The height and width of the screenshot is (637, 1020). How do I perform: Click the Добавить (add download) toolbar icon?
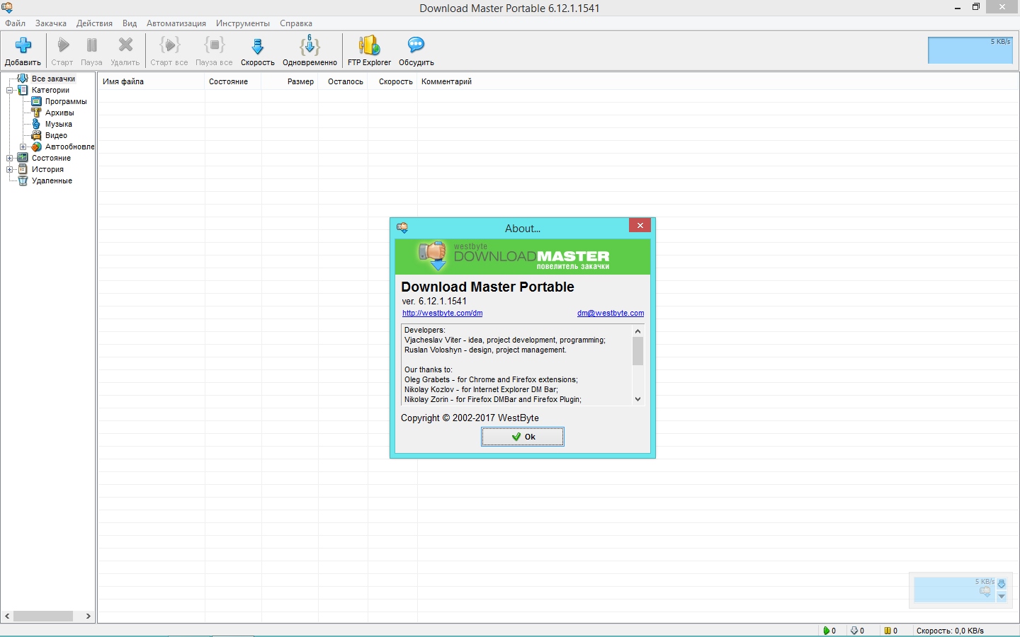(23, 45)
